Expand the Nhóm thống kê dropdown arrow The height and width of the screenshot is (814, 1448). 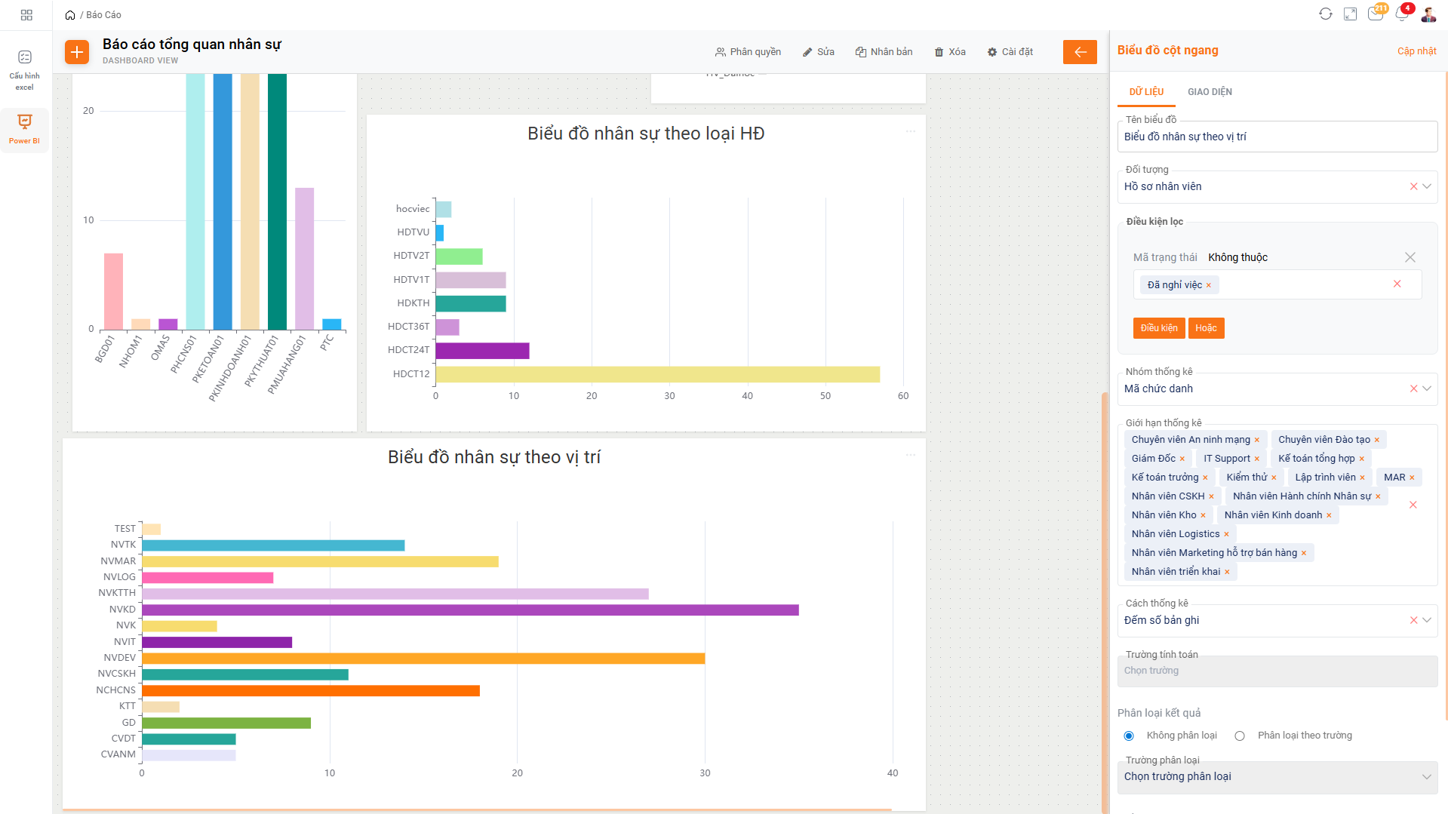pos(1427,389)
